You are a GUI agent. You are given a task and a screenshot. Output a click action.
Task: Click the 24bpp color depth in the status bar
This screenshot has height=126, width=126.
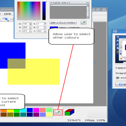coord(89,120)
